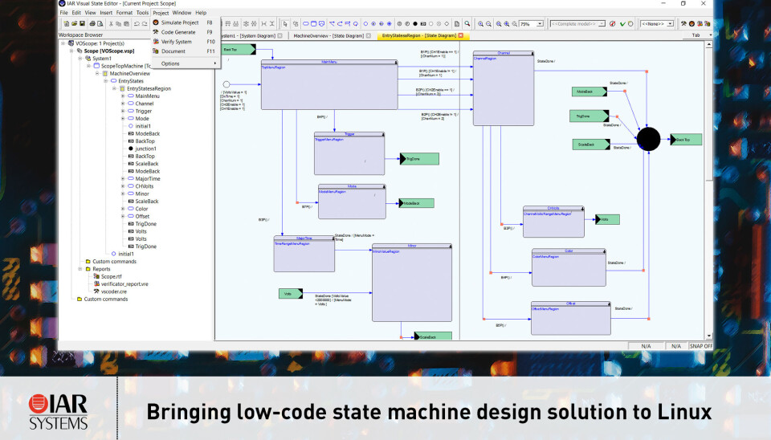Open the File menu
This screenshot has height=440, width=771.
tap(64, 13)
